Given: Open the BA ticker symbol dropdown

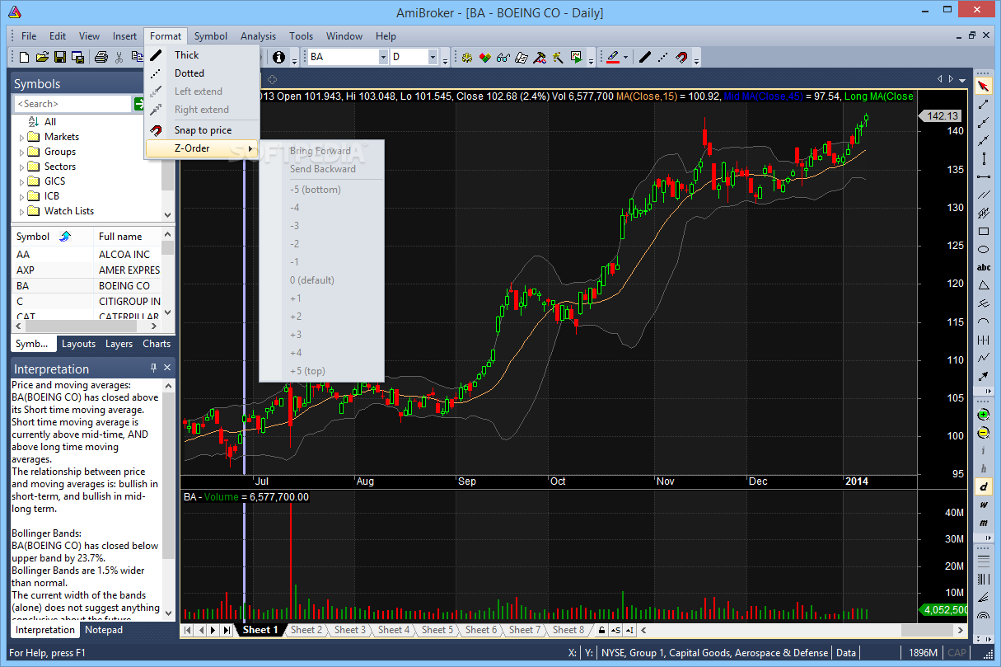Looking at the screenshot, I should point(383,57).
